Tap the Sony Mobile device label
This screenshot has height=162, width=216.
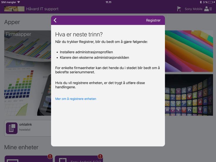point(193,9)
